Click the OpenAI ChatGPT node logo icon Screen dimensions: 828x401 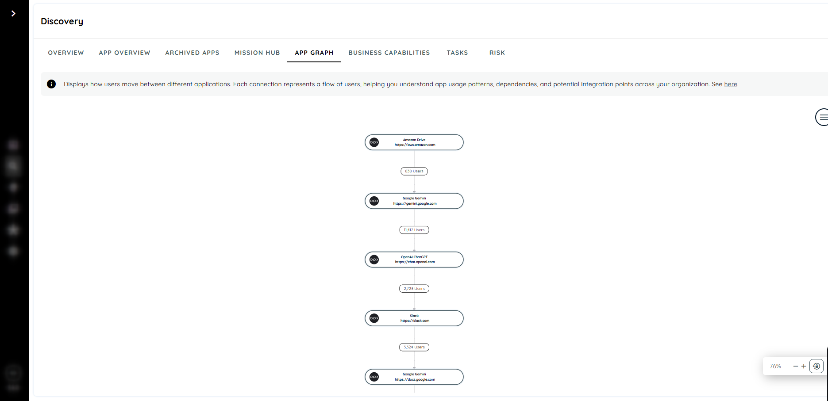pyautogui.click(x=374, y=260)
